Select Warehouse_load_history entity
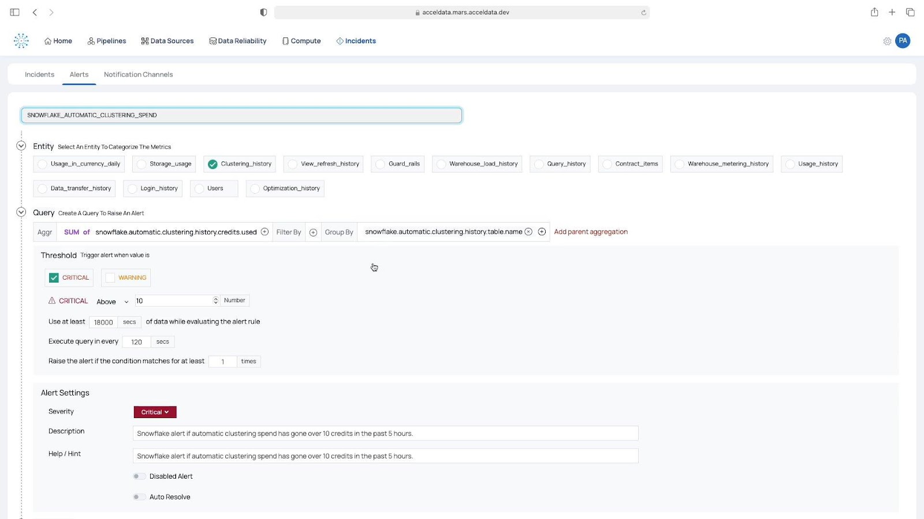Image resolution: width=924 pixels, height=519 pixels. coord(477,164)
